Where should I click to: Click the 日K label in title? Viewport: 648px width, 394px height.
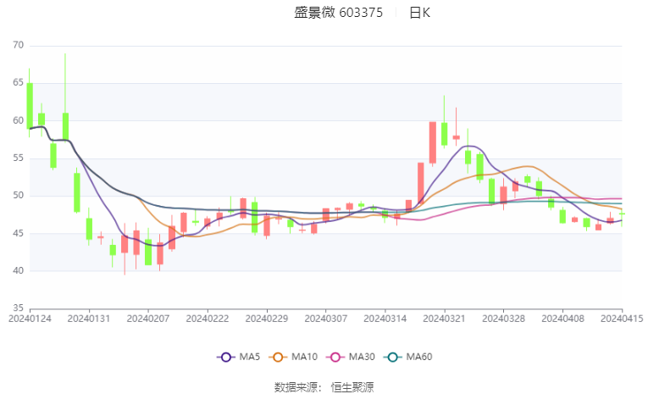click(x=419, y=13)
